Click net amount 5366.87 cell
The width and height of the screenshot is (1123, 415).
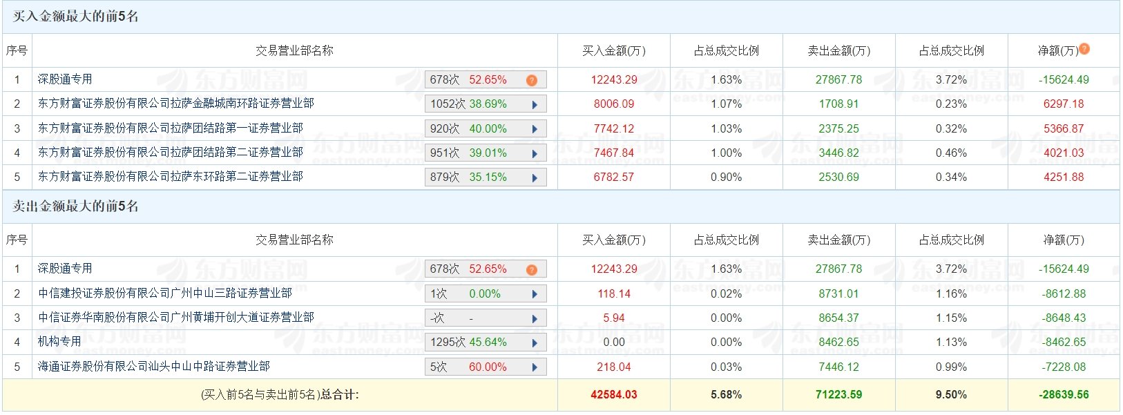[x=1064, y=129]
